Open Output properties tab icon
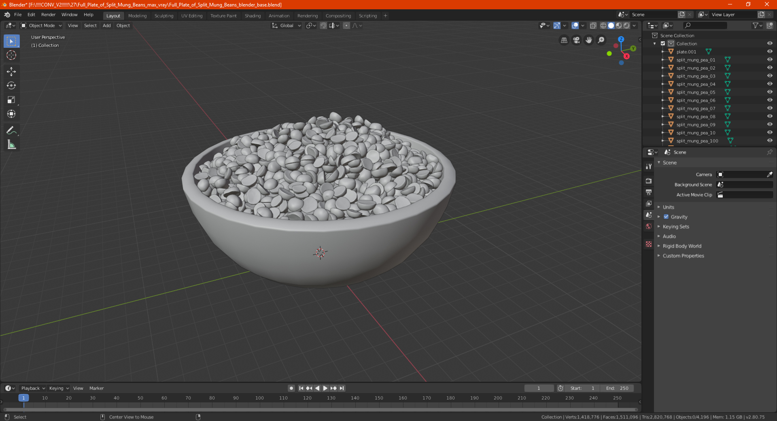 pos(649,192)
